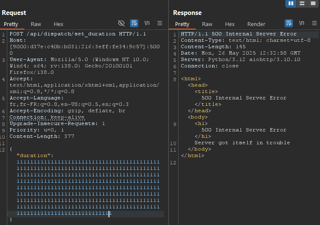The image size is (320, 225).
Task: Switch to Raw tab in Request
Action: point(36,24)
